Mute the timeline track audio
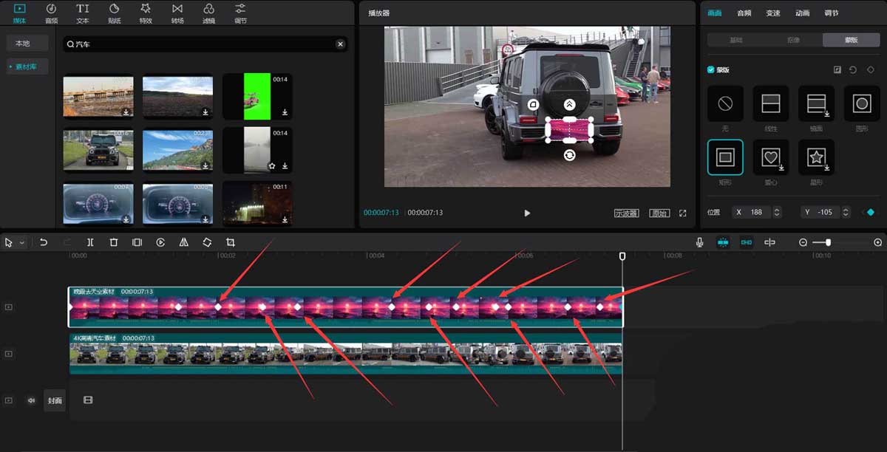This screenshot has height=452, width=887. pyautogui.click(x=31, y=400)
